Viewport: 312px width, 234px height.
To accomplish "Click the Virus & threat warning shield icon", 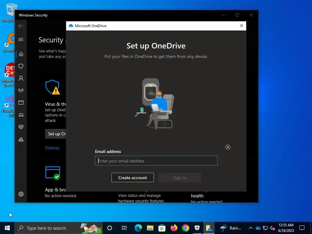I will click(x=52, y=87).
